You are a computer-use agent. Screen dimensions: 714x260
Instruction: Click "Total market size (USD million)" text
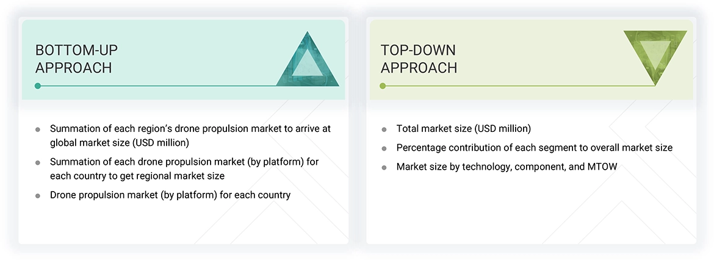463,129
